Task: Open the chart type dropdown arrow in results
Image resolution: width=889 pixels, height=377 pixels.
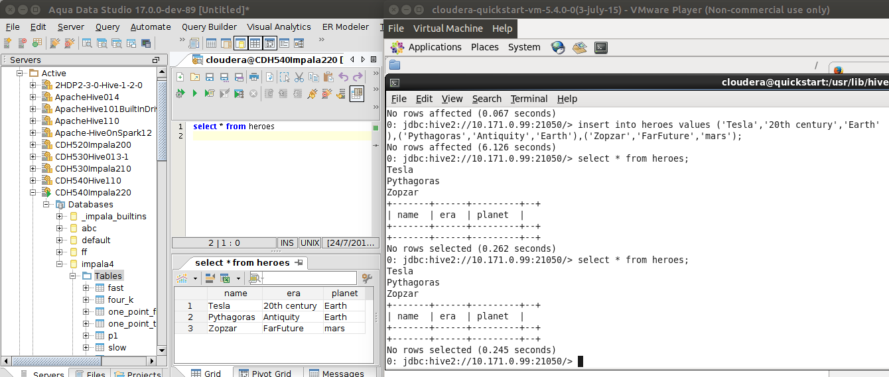Action: 195,279
